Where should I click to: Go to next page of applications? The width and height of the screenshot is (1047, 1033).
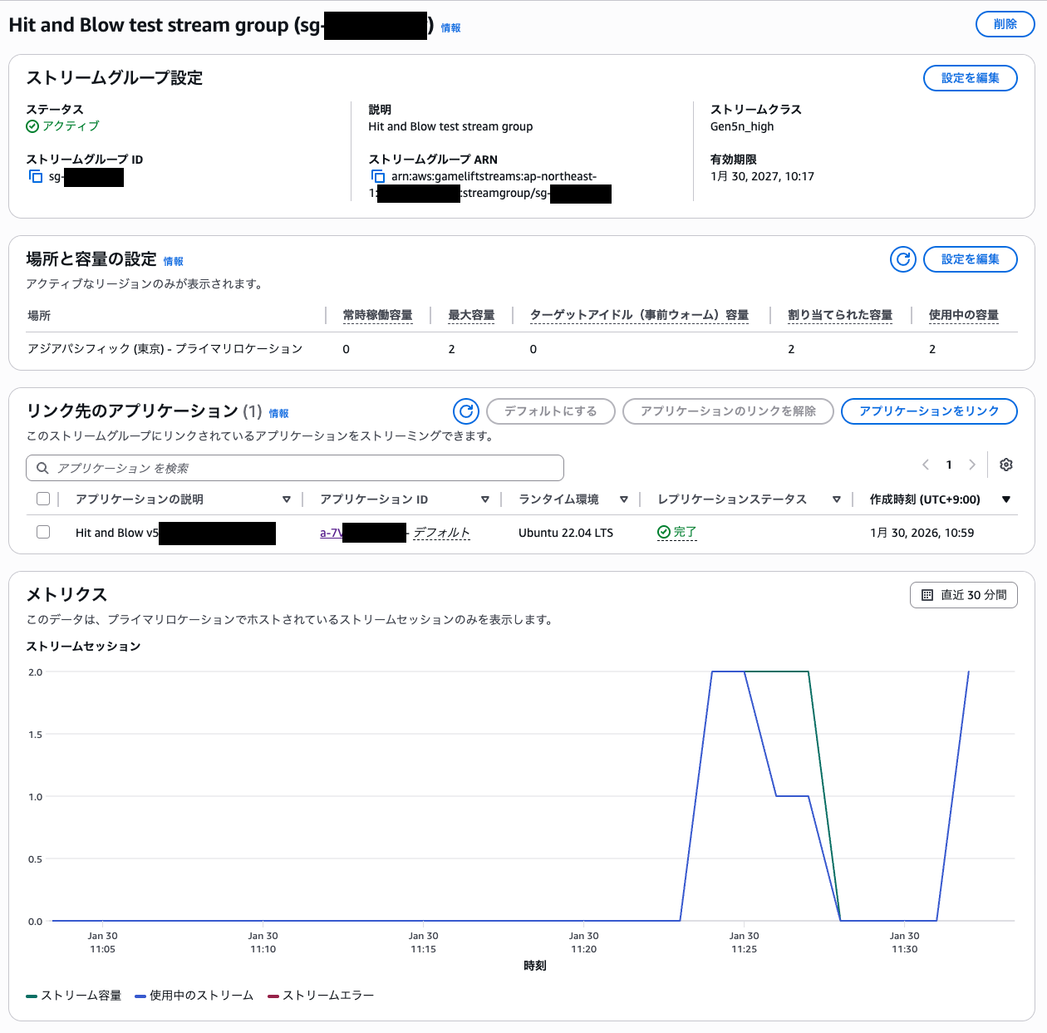click(x=972, y=465)
